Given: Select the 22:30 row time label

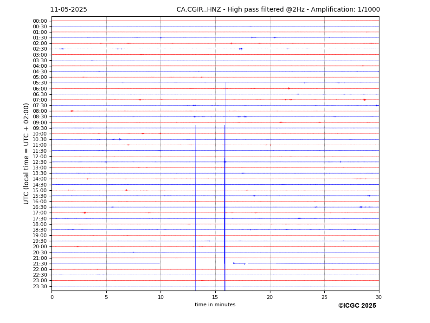Looking at the screenshot, I should click(40, 275).
